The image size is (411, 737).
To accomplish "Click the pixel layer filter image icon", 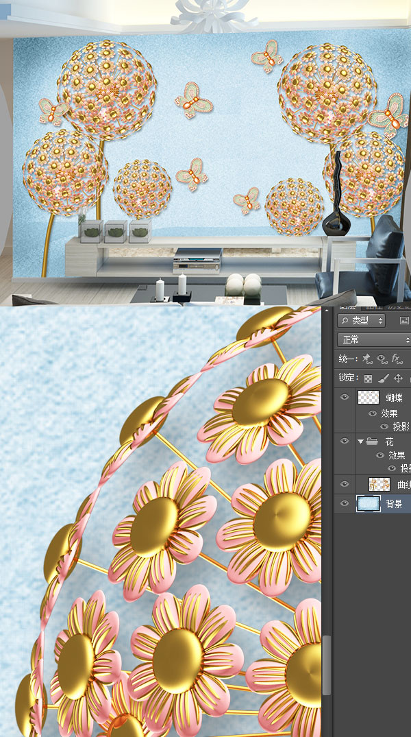I will tap(404, 321).
